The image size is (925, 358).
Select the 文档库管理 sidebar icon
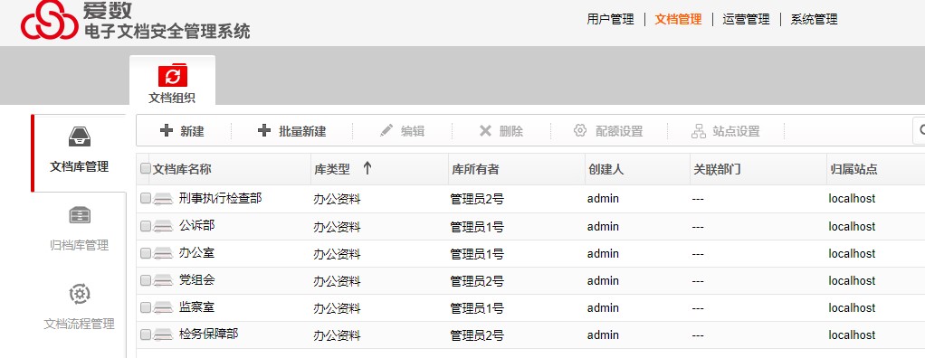(x=80, y=137)
